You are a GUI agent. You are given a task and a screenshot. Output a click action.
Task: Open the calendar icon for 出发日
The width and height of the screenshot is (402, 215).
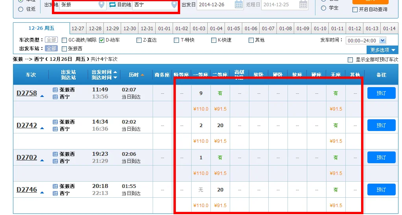click(x=239, y=5)
